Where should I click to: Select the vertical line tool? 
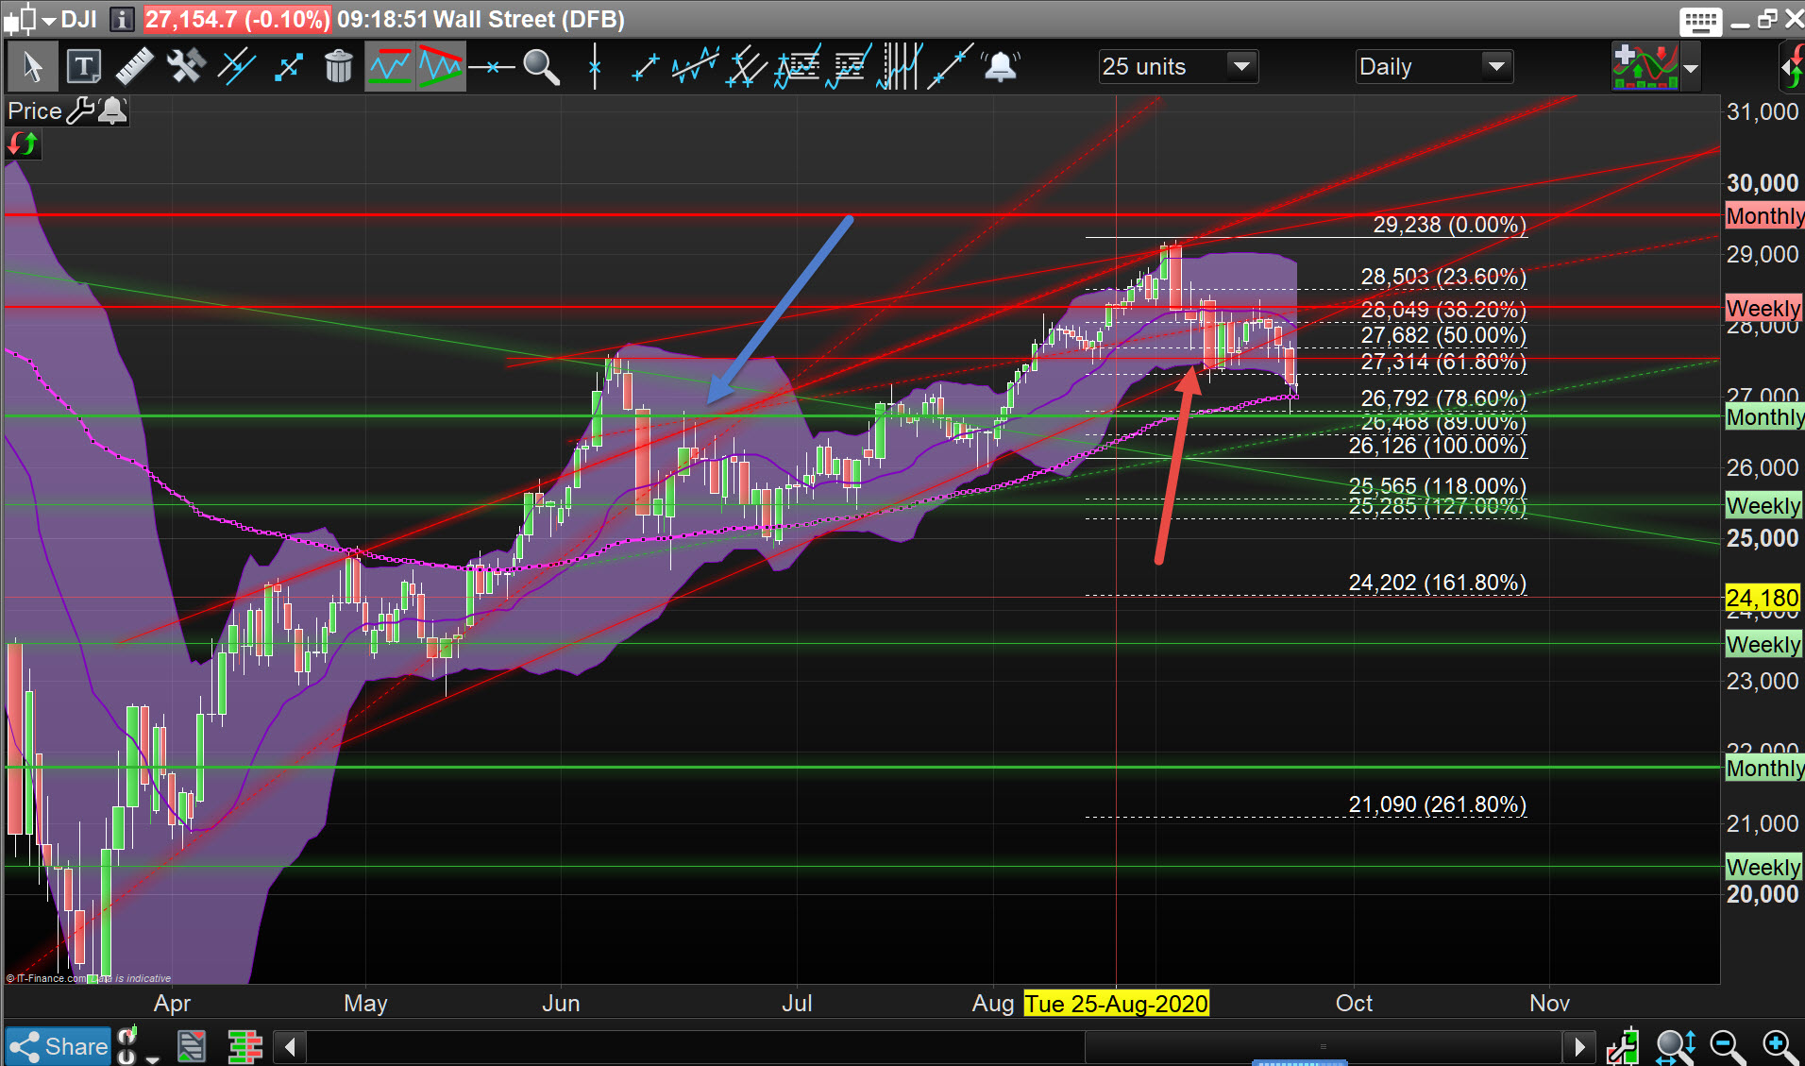click(x=595, y=67)
